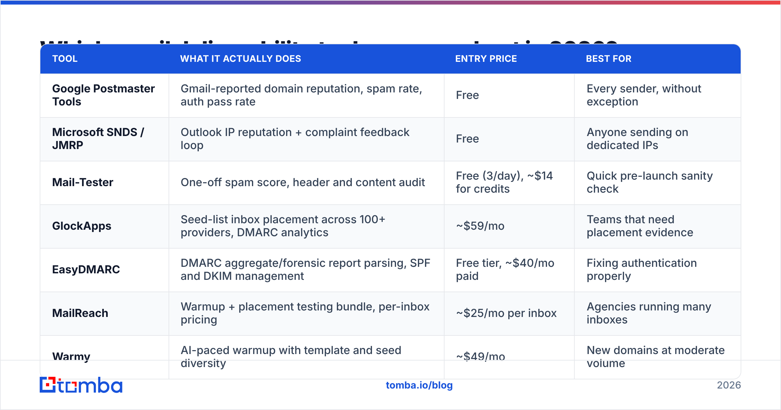Click Free price for Google Postmaster Tools
This screenshot has height=410, width=781.
point(467,95)
